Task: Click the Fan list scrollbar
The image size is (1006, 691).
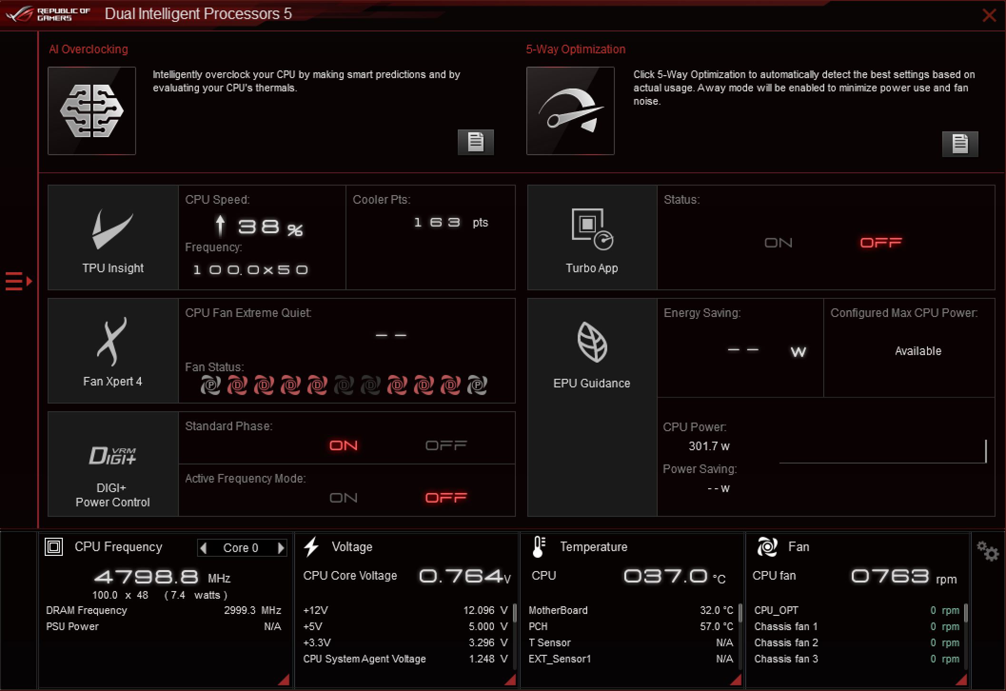Action: coord(966,612)
